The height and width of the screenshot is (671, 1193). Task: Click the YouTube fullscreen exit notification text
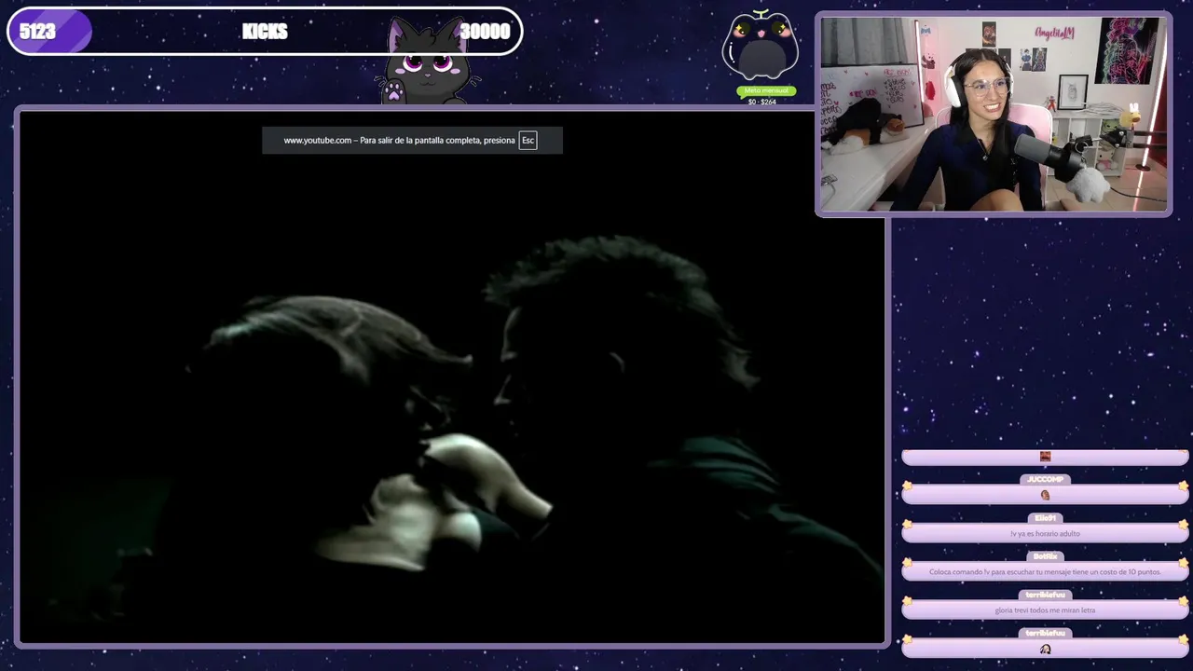pos(399,141)
